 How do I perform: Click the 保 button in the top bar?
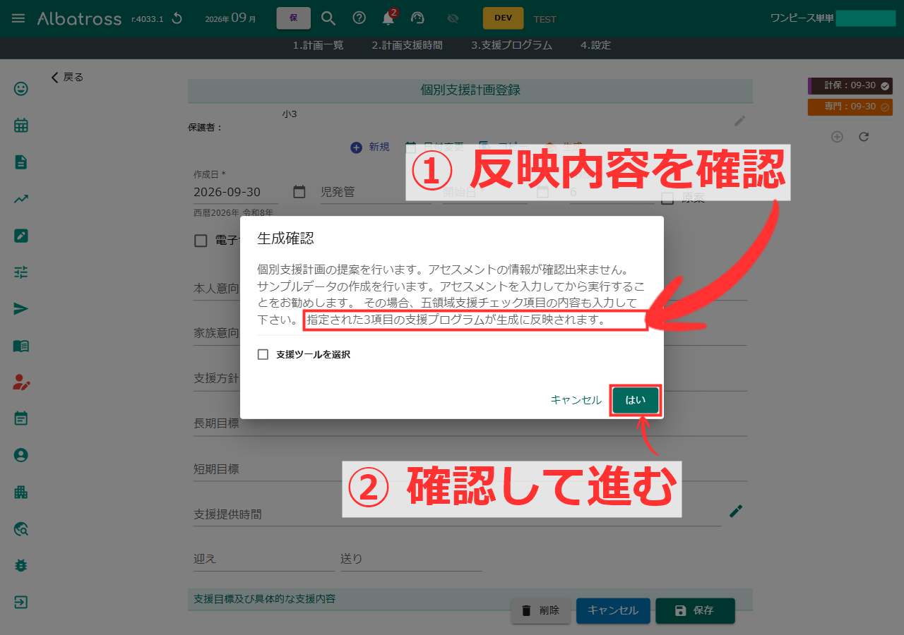pyautogui.click(x=294, y=18)
